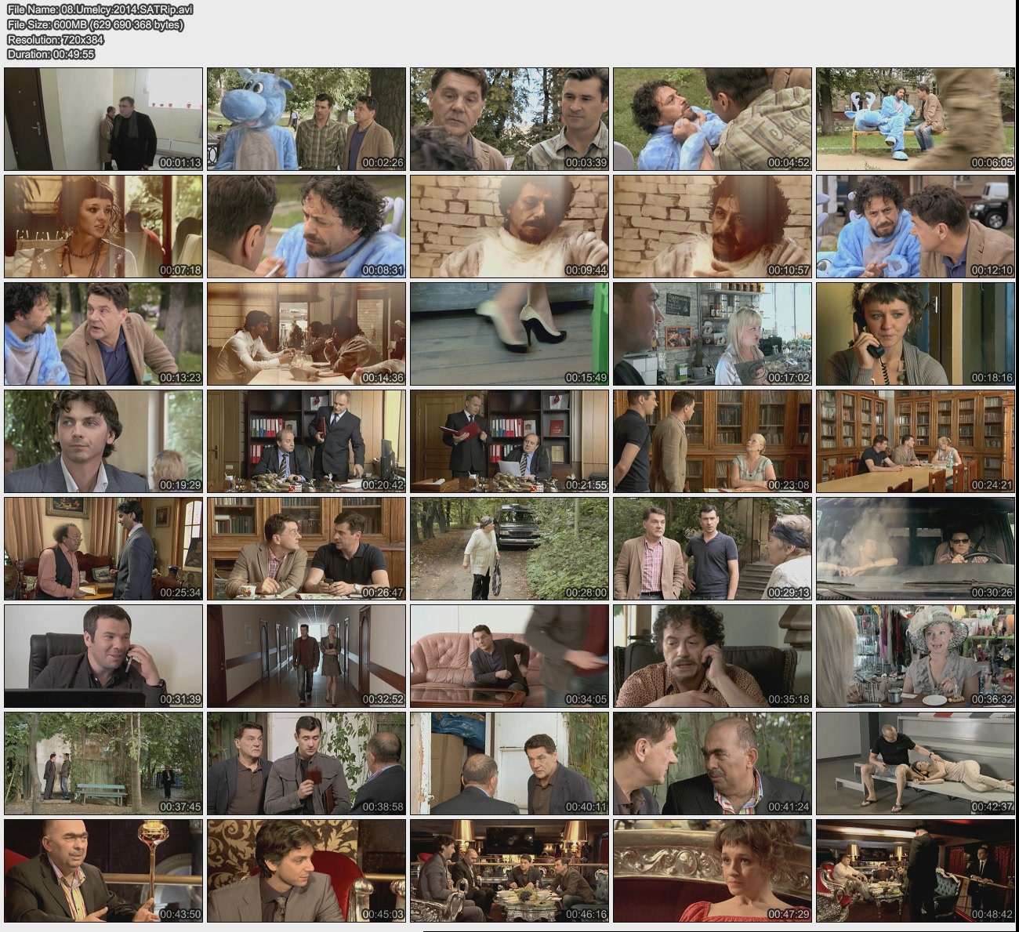Open the park bench frame at 00:06:05
1019x932 pixels.
point(915,119)
